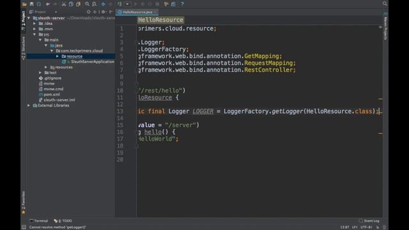
Task: Toggle tool window buttons in status bar corner
Action: [24, 227]
